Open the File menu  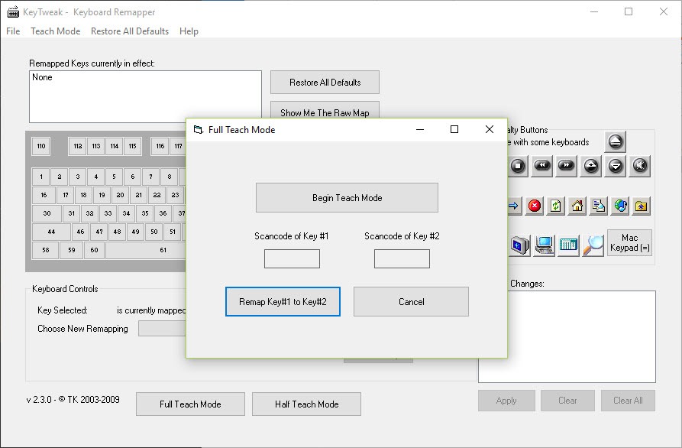[x=13, y=31]
